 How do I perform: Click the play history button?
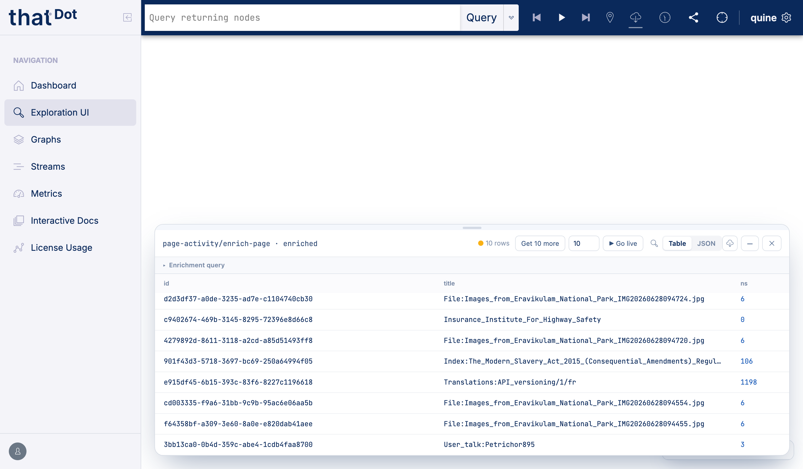[561, 18]
